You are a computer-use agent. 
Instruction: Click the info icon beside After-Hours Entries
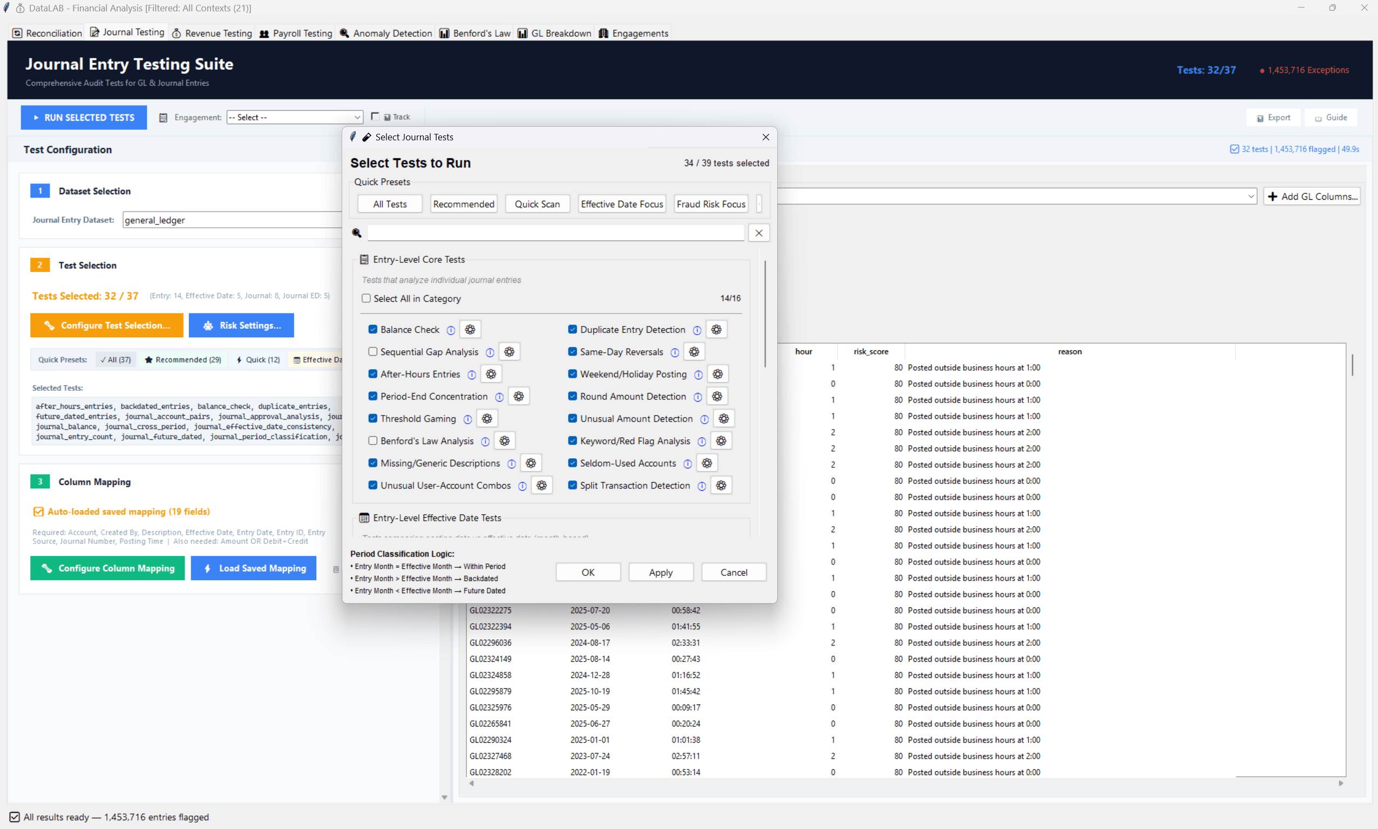point(472,374)
